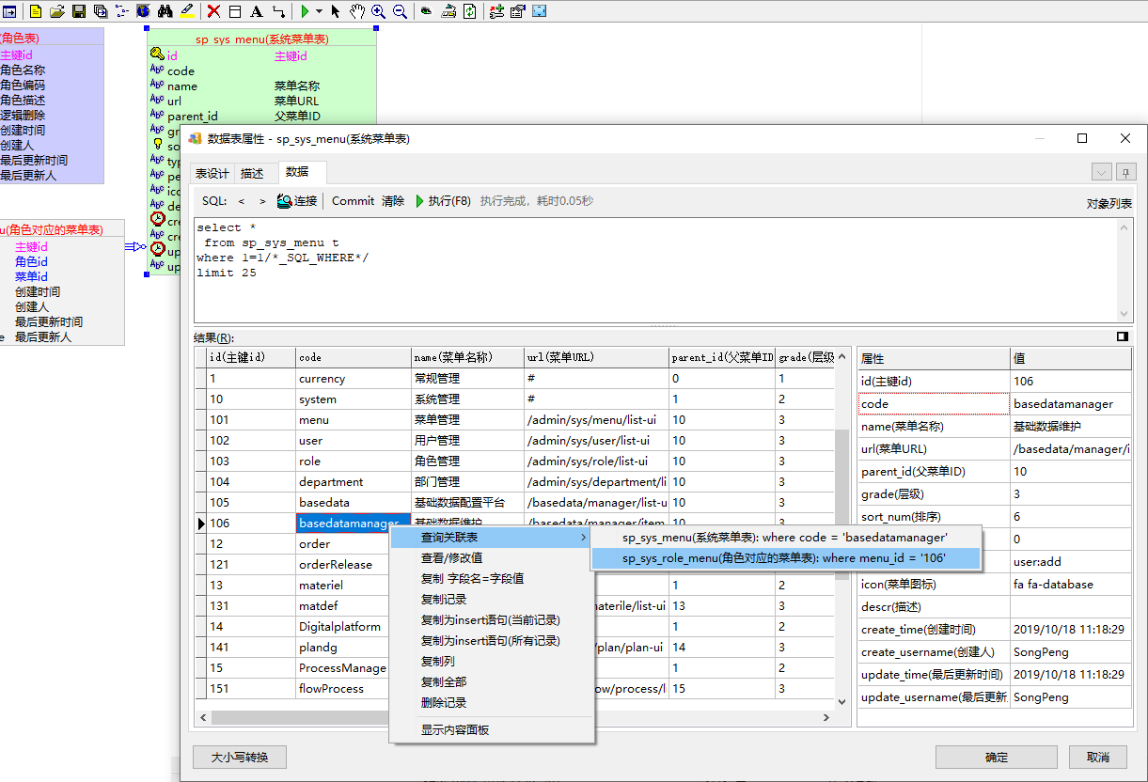
Task: Click the Commit button
Action: coord(354,201)
